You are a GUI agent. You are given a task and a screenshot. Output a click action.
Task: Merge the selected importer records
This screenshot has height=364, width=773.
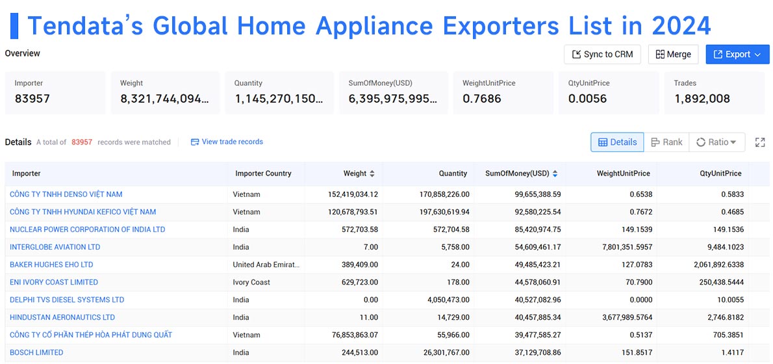pos(673,54)
